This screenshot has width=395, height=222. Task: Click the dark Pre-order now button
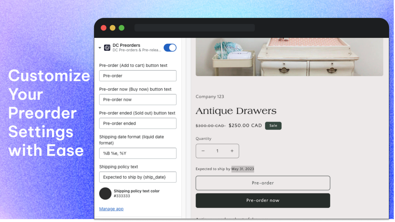click(263, 200)
